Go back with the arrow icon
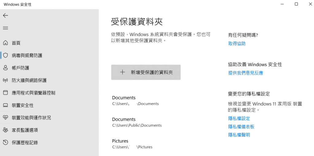 [6, 15]
